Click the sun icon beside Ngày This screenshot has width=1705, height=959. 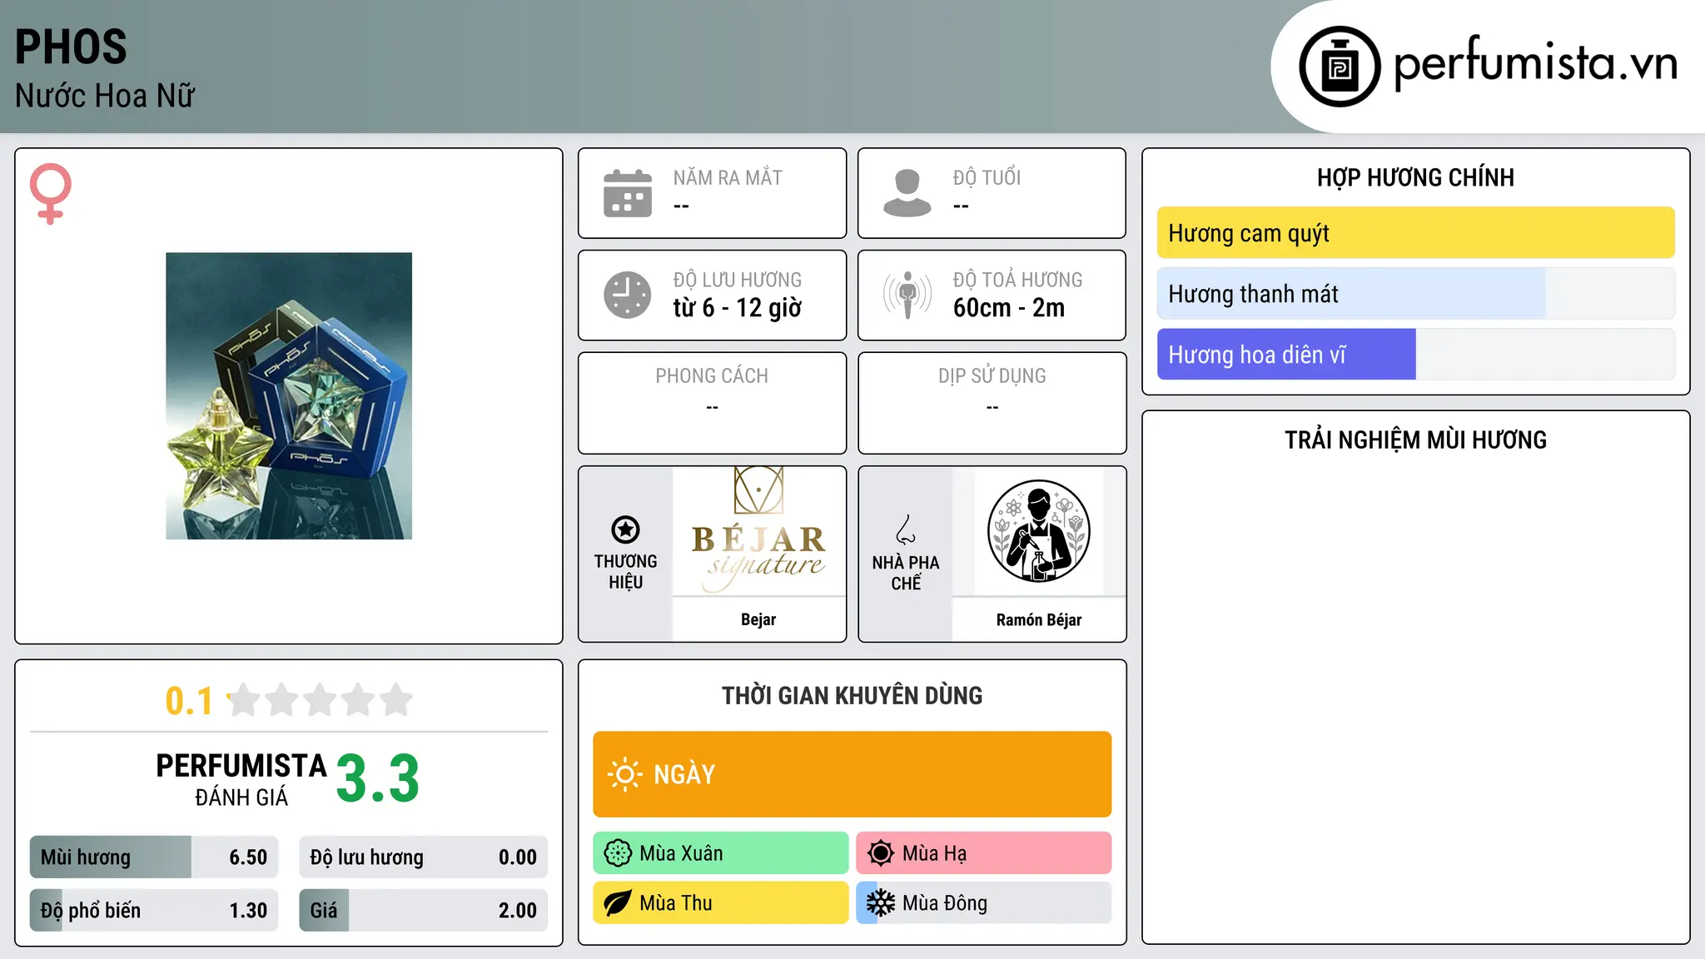tap(624, 774)
